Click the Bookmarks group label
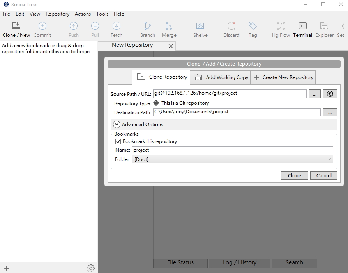348x273 pixels. pos(126,134)
